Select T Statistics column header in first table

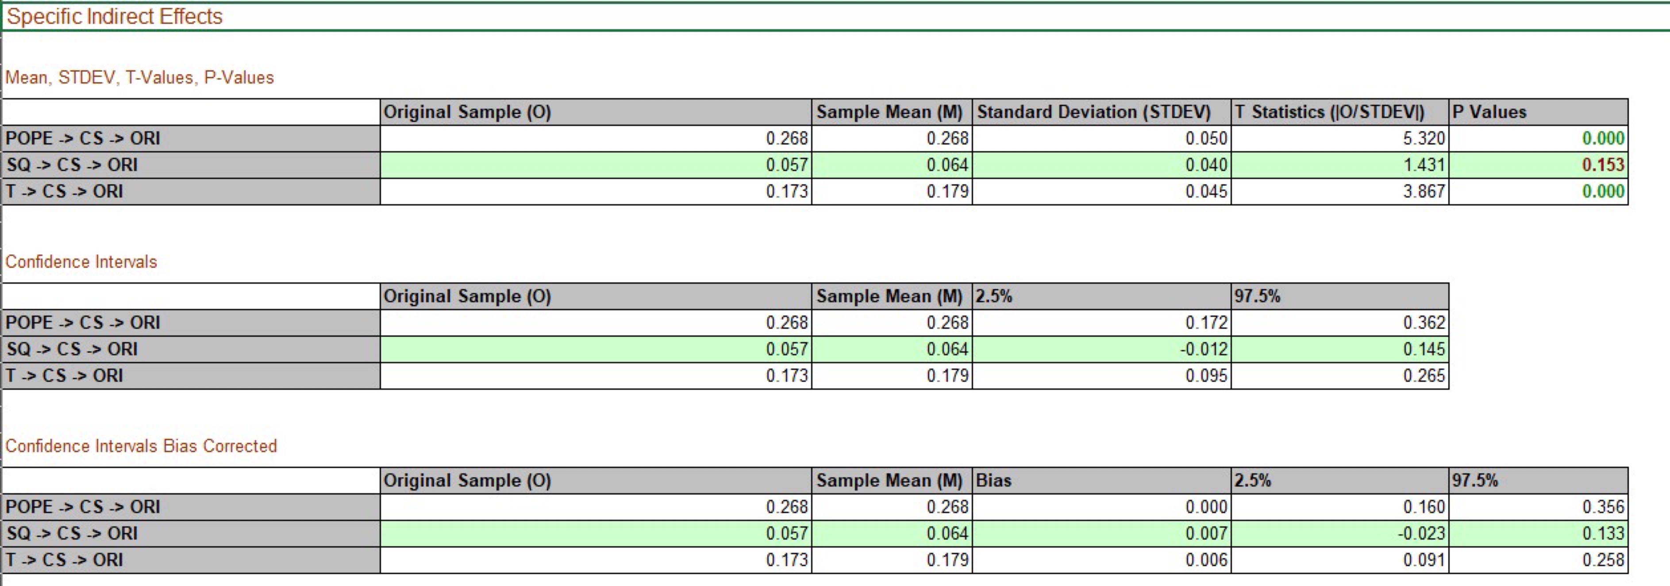pos(1329,112)
